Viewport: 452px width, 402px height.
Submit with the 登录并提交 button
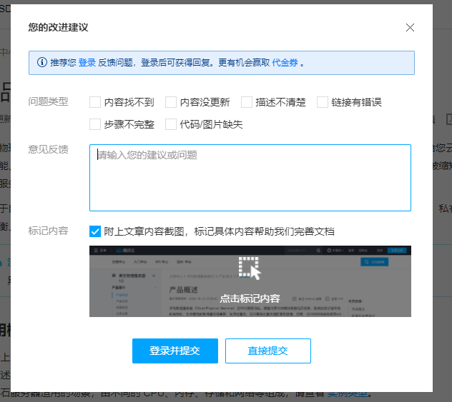pos(175,351)
